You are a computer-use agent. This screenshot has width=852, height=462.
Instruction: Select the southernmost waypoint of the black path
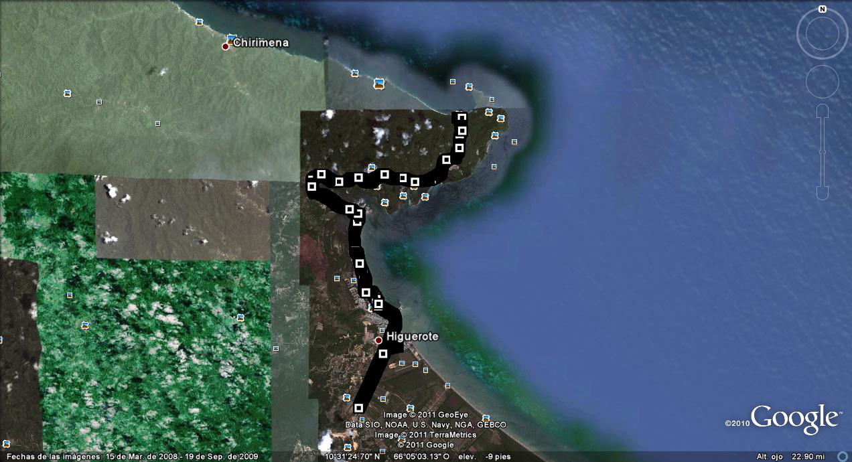tap(358, 408)
